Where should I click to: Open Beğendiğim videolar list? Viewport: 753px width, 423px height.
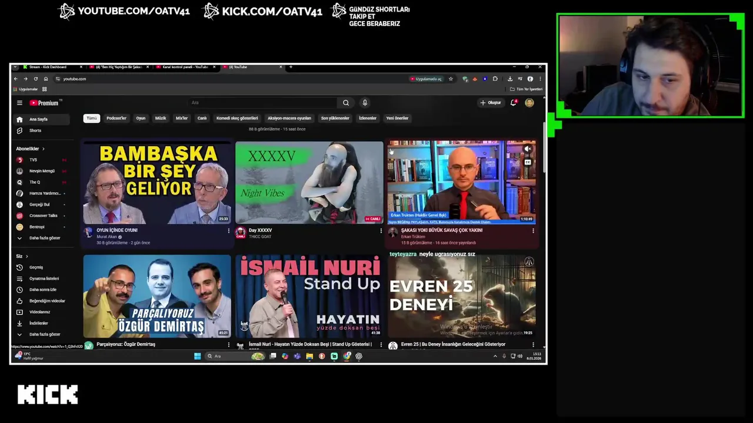pyautogui.click(x=41, y=301)
